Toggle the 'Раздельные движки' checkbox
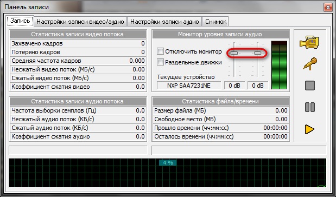The height and width of the screenshot is (197, 336). pos(160,62)
